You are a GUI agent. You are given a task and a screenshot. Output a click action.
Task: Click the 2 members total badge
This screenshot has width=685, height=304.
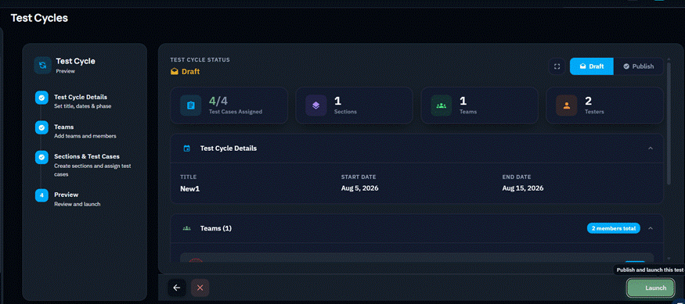pos(614,228)
